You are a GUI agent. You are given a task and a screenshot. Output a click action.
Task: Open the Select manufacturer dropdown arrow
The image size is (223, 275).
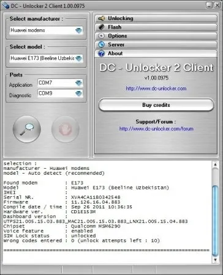(78, 31)
